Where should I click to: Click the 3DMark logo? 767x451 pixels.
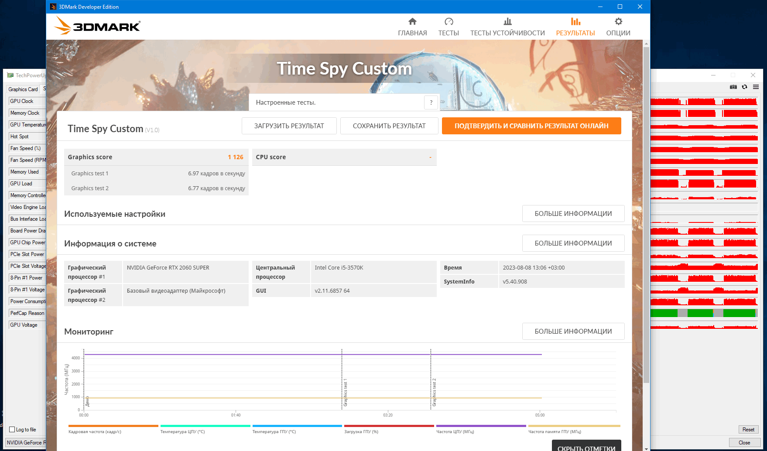pos(97,26)
